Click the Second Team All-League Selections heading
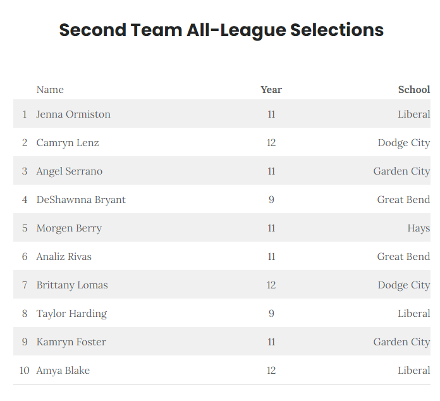Image resolution: width=440 pixels, height=401 pixels. pyautogui.click(x=221, y=30)
